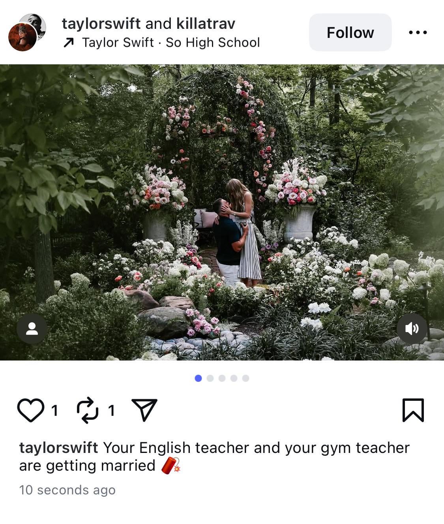Image resolution: width=444 pixels, height=524 pixels.
Task: Jump to the third carousel dot
Action: click(222, 378)
